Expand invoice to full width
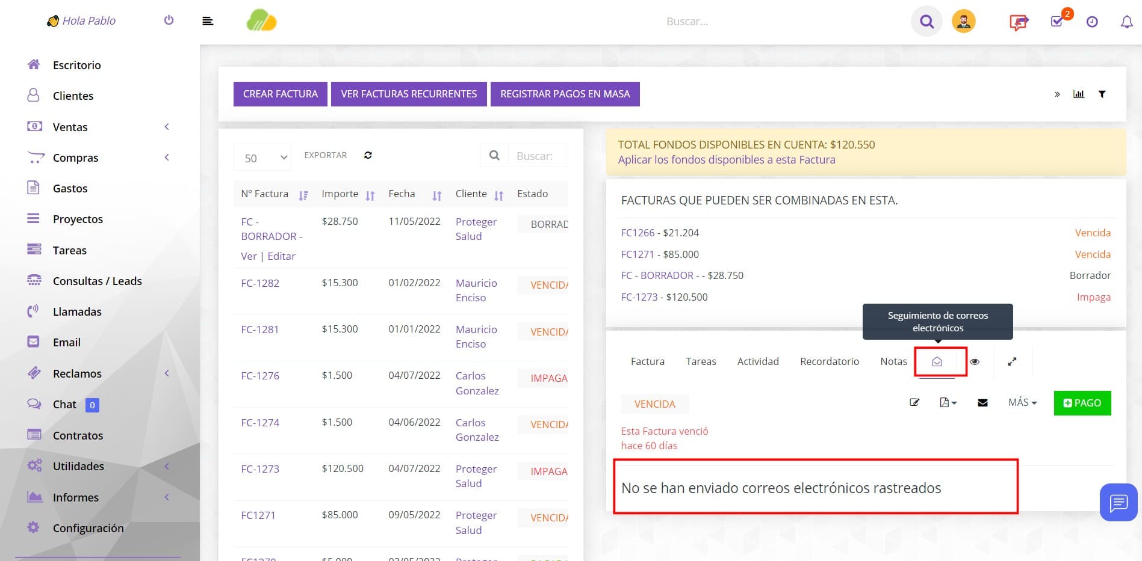Image resolution: width=1142 pixels, height=561 pixels. click(x=1012, y=361)
